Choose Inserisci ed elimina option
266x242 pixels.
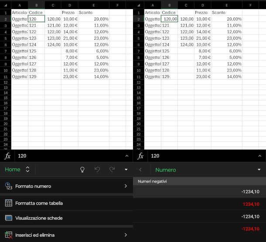[x=66, y=235]
